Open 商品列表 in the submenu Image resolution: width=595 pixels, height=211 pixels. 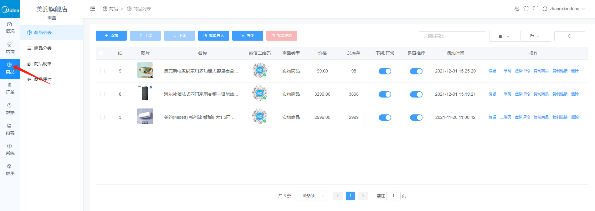coord(52,33)
